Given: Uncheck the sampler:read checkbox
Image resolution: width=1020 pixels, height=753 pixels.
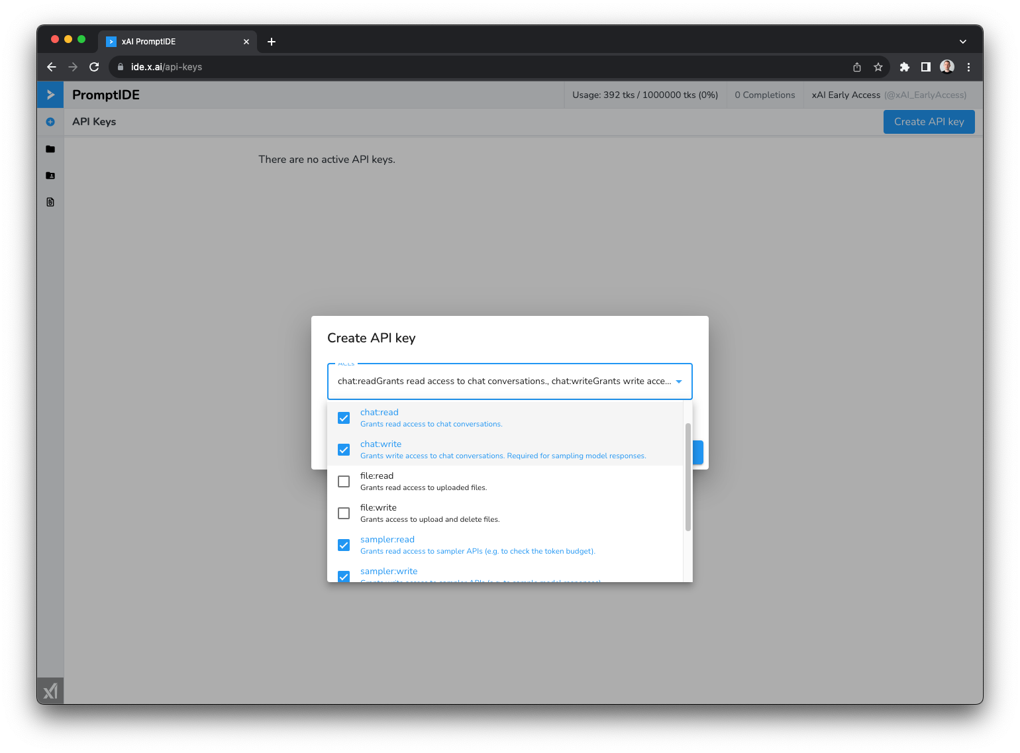Looking at the screenshot, I should click(344, 545).
